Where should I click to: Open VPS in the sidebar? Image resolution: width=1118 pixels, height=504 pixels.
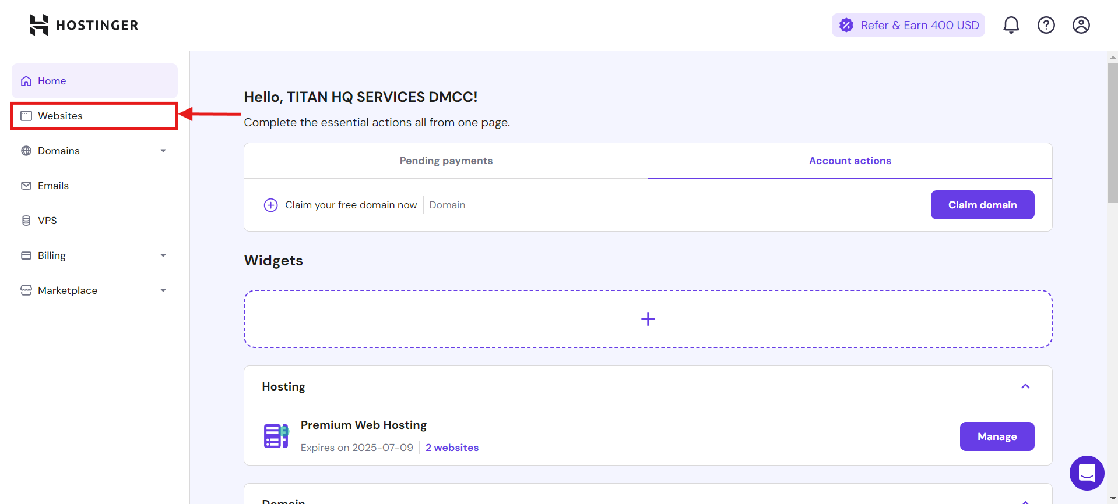tap(94, 221)
